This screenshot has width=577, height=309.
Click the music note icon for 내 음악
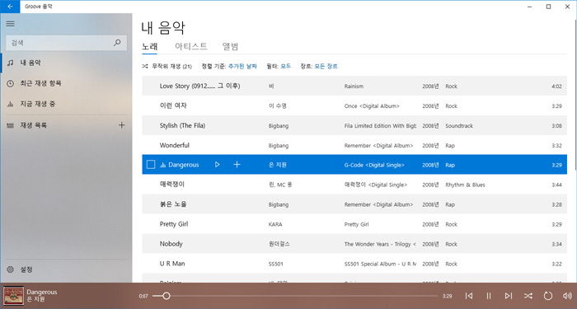11,63
